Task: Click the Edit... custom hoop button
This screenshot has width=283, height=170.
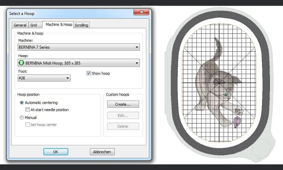Action: (123, 115)
